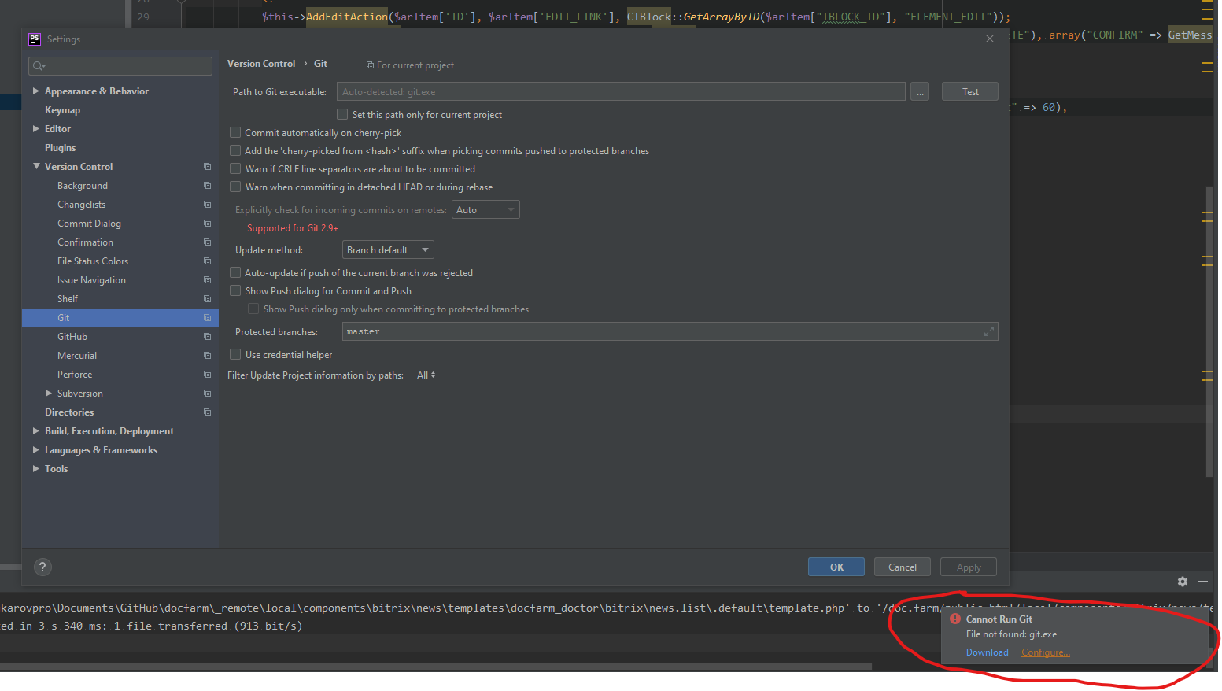The height and width of the screenshot is (691, 1222).
Task: Open the incoming commits 'Auto' dropdown
Action: coord(485,210)
